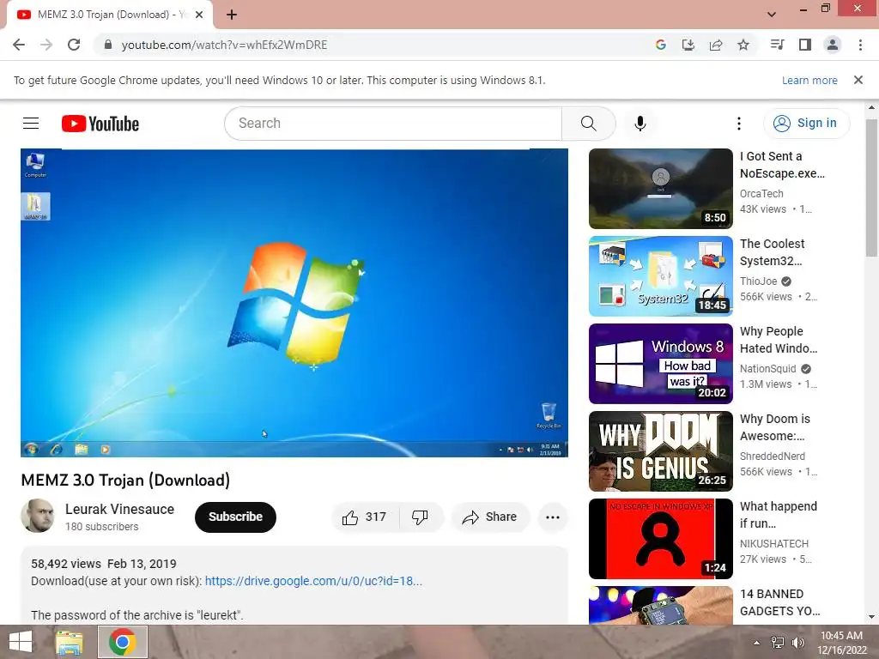Click the browser back arrow

point(19,45)
